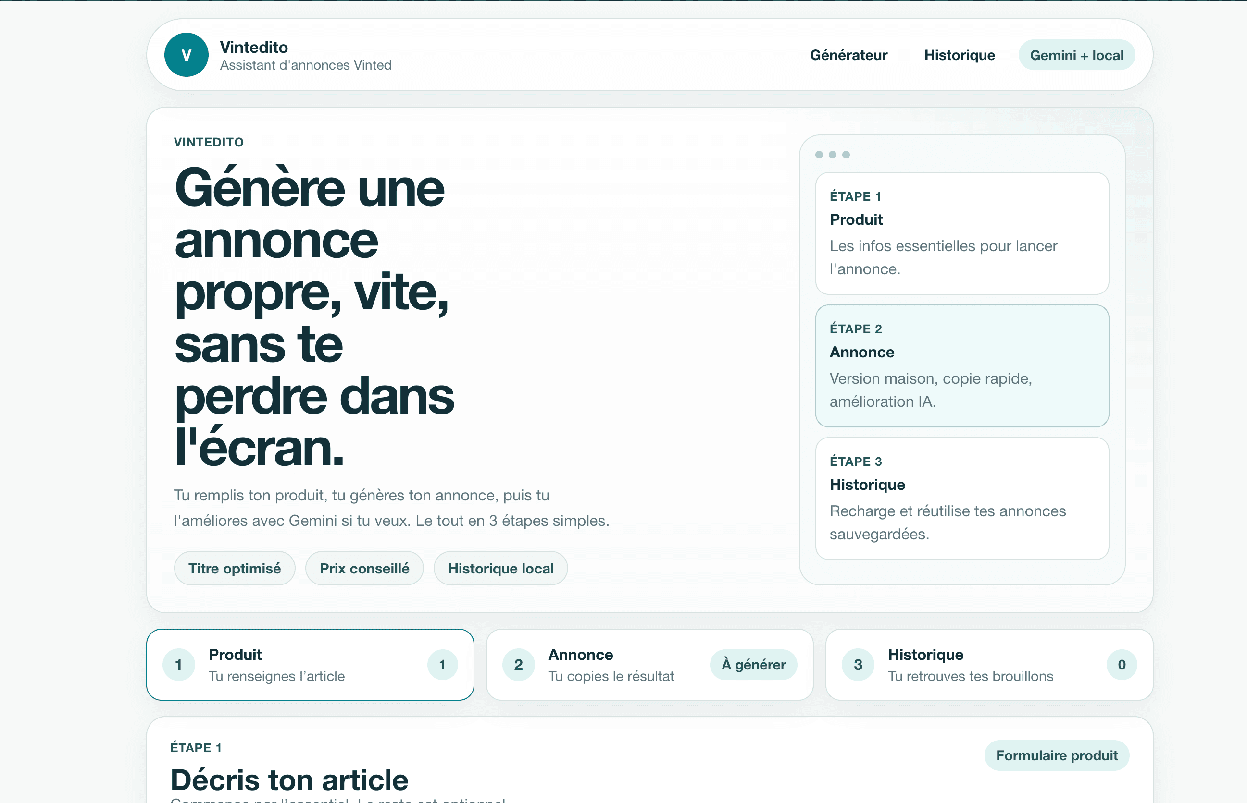Click the count badge 0 in Historique tab
The width and height of the screenshot is (1247, 803).
pos(1122,665)
